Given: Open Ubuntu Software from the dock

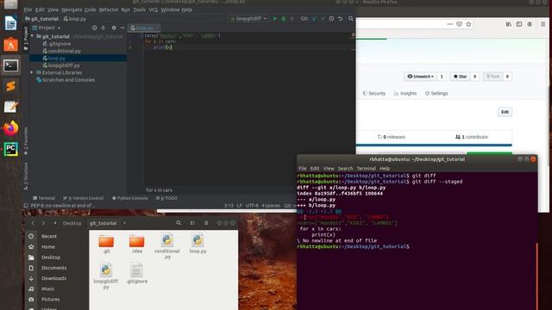Looking at the screenshot, I should click(10, 45).
